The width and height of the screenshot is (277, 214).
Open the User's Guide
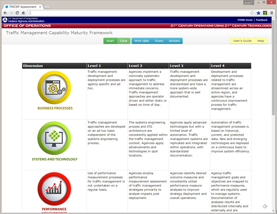[x=242, y=41]
